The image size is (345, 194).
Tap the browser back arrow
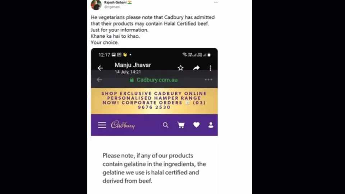tap(100, 80)
